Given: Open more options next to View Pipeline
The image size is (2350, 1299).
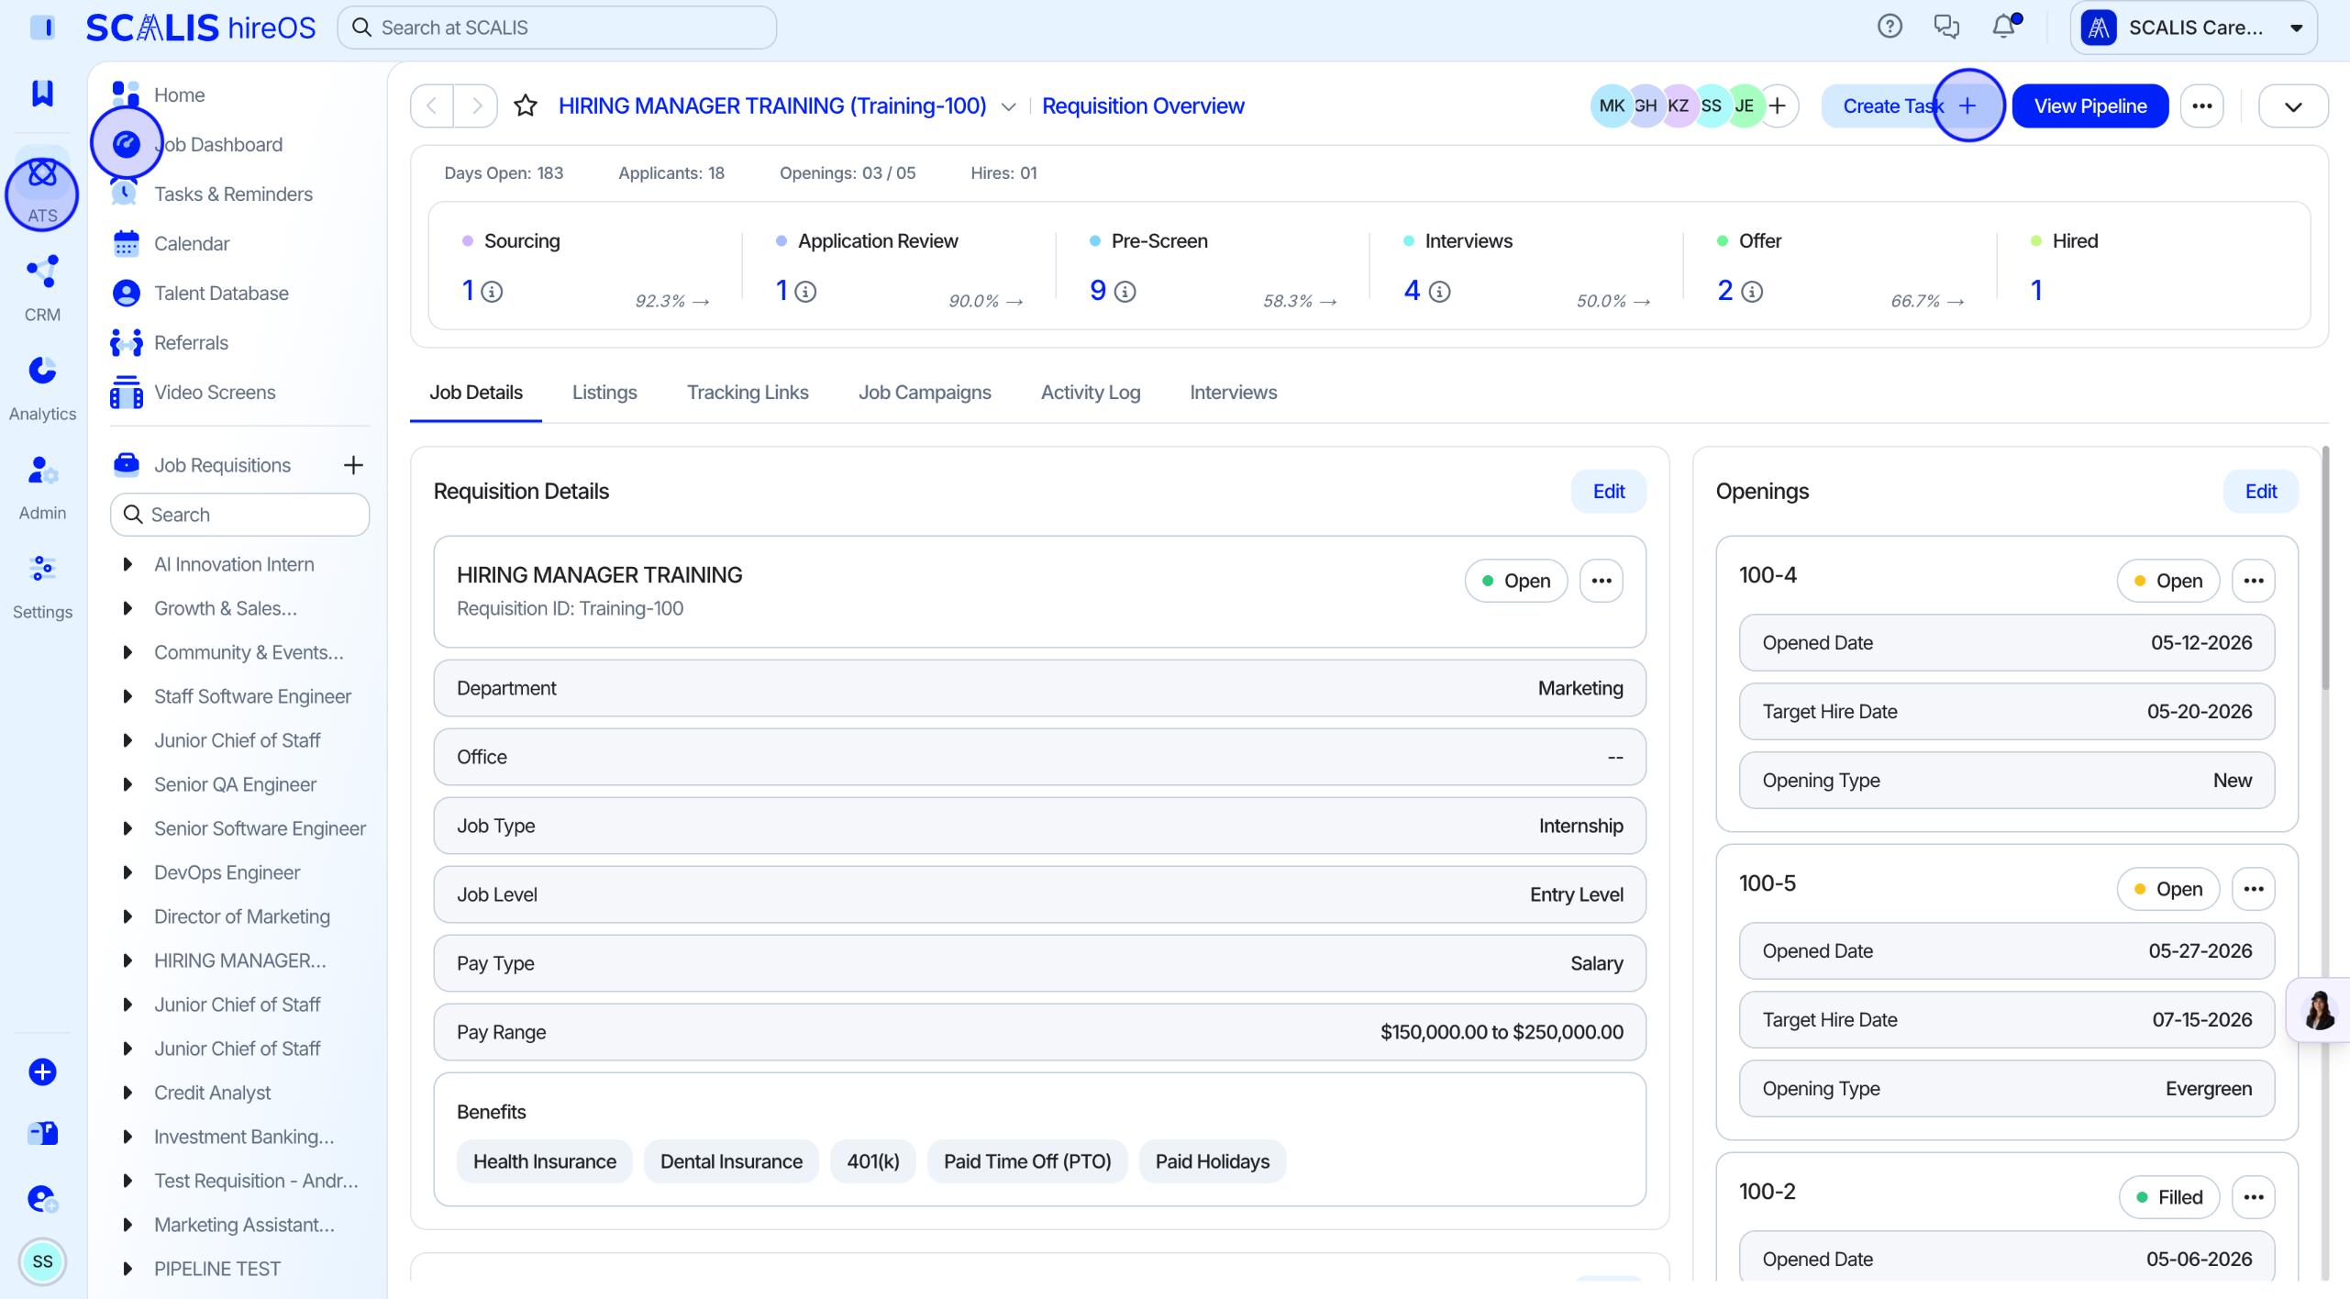Looking at the screenshot, I should (x=2202, y=105).
